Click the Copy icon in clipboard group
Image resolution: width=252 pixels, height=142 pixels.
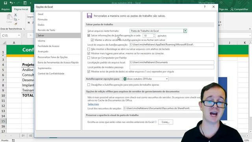[15, 19]
